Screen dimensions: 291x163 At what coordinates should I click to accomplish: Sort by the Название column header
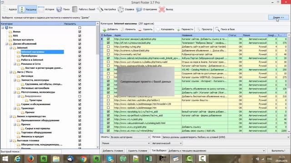[x=204, y=35]
